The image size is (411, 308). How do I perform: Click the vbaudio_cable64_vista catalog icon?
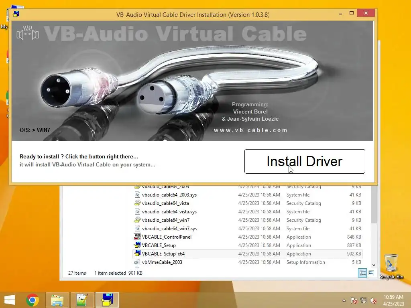[x=137, y=203]
